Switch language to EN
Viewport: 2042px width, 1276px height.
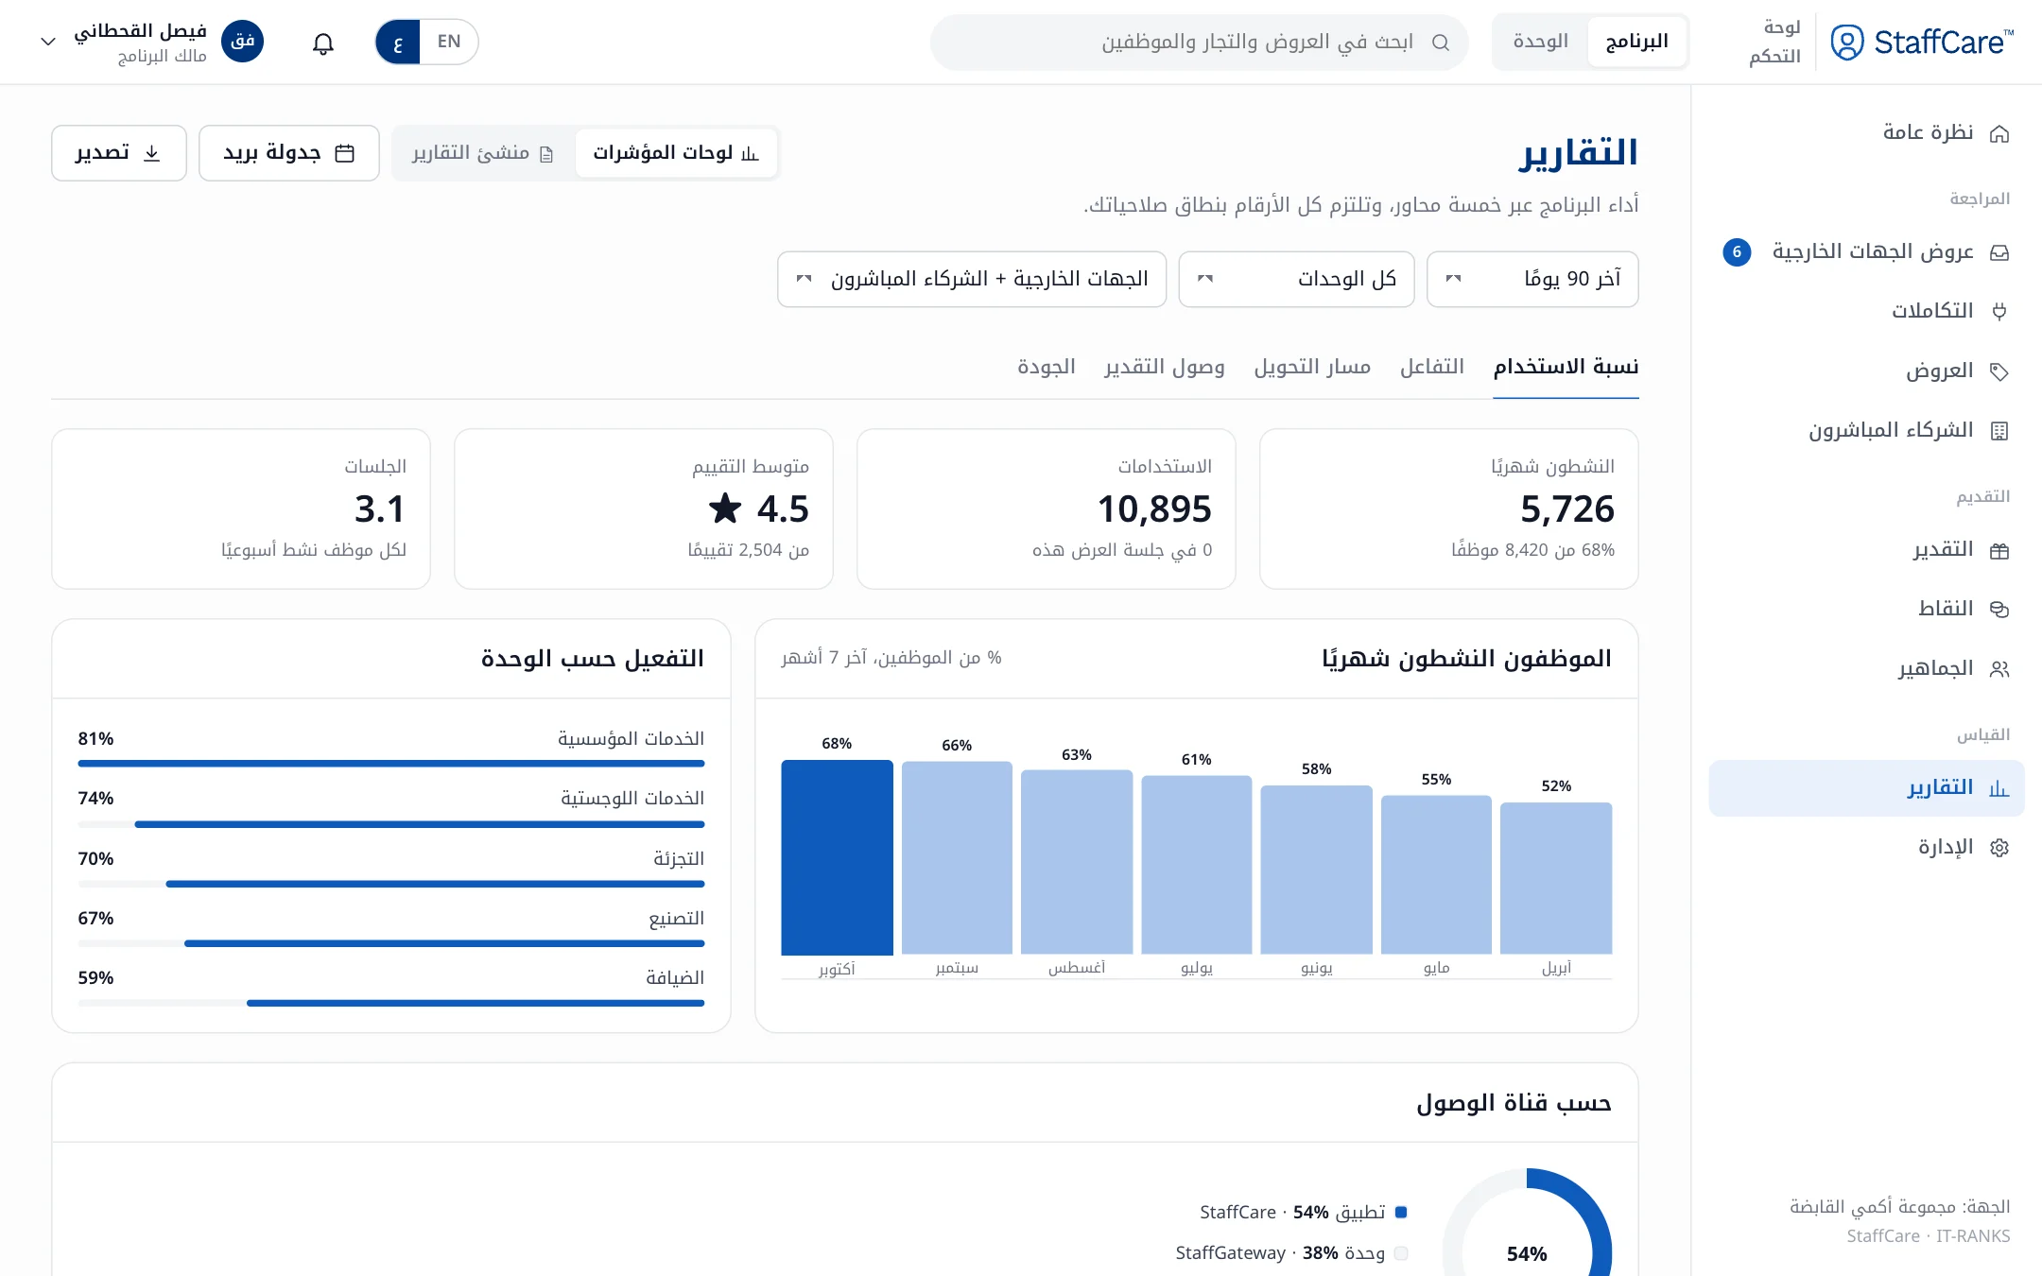point(449,42)
